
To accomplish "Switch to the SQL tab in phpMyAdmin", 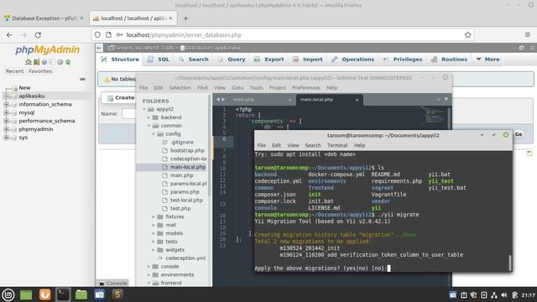I will tap(159, 60).
